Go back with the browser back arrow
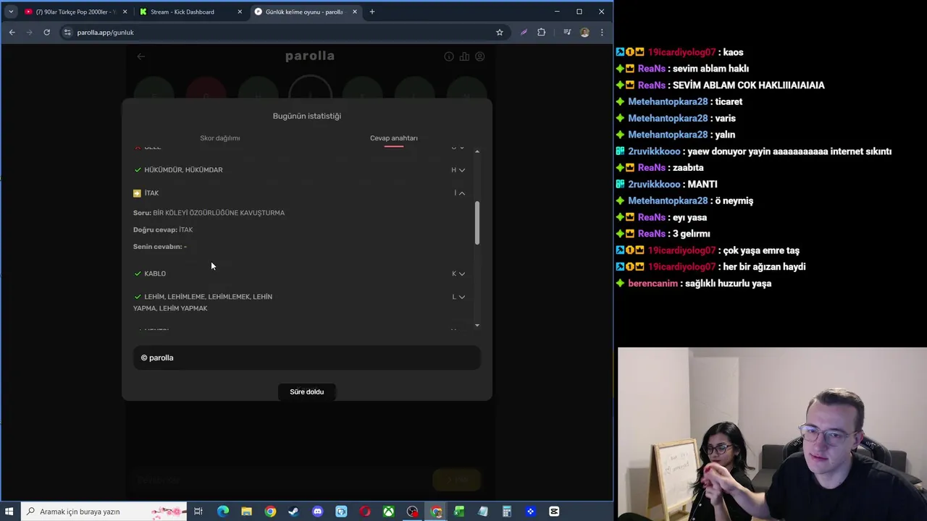 12,32
